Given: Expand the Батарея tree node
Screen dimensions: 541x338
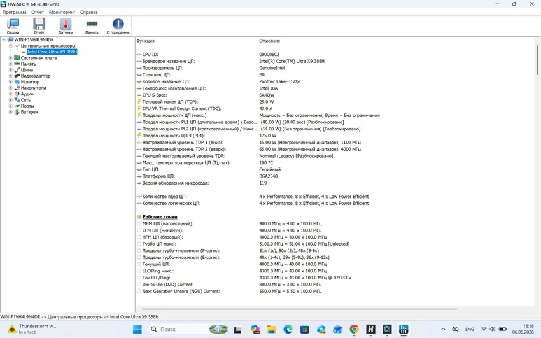Looking at the screenshot, I should pos(10,112).
